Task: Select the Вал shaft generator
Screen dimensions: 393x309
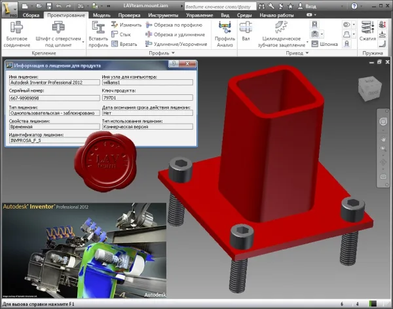Action: (246, 31)
